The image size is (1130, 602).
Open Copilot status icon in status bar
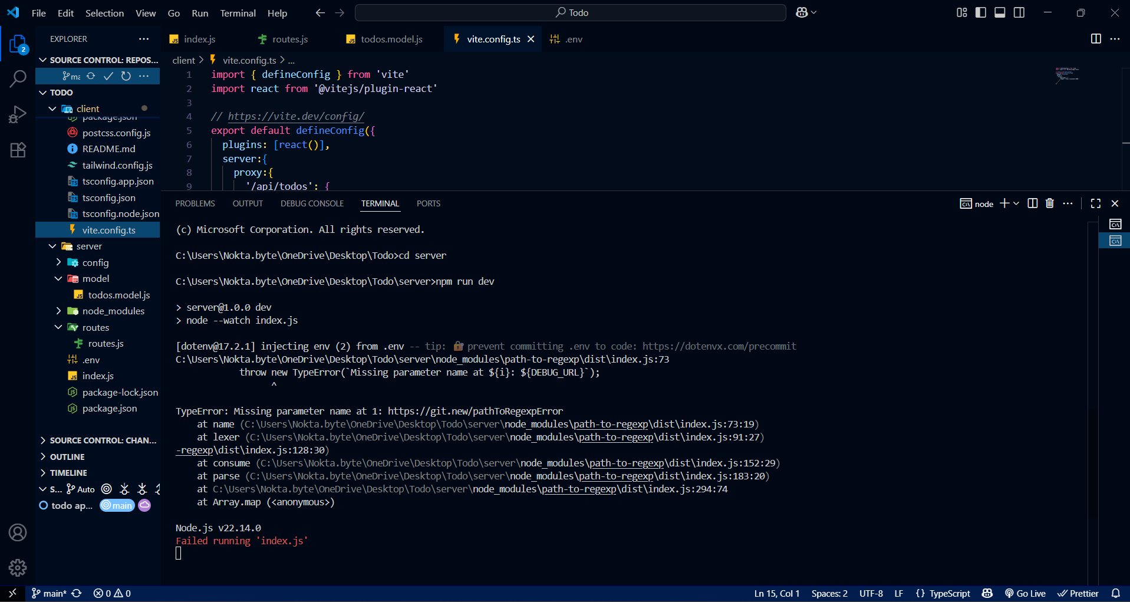[987, 593]
